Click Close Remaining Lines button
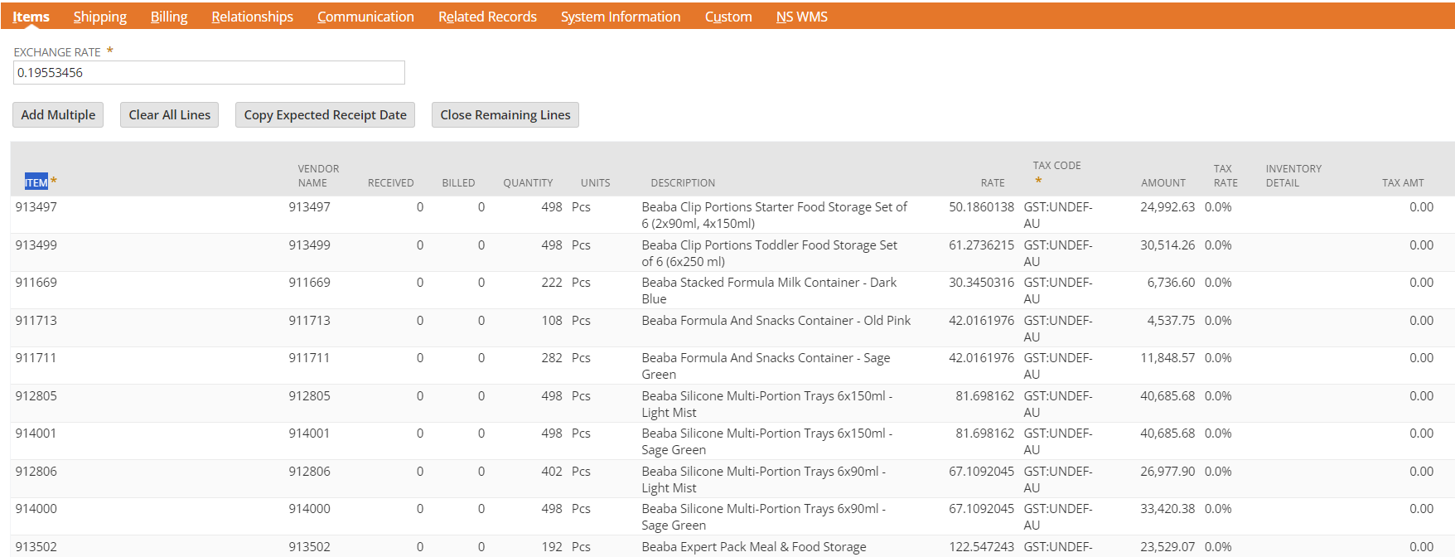Screen dimensions: 1455x557 tap(505, 115)
